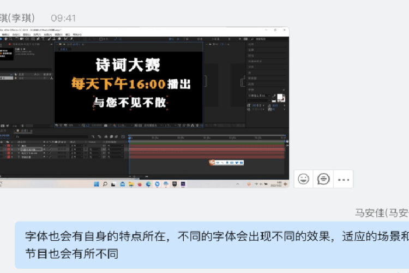Click the taskbar search magnifier icon

tap(106, 183)
